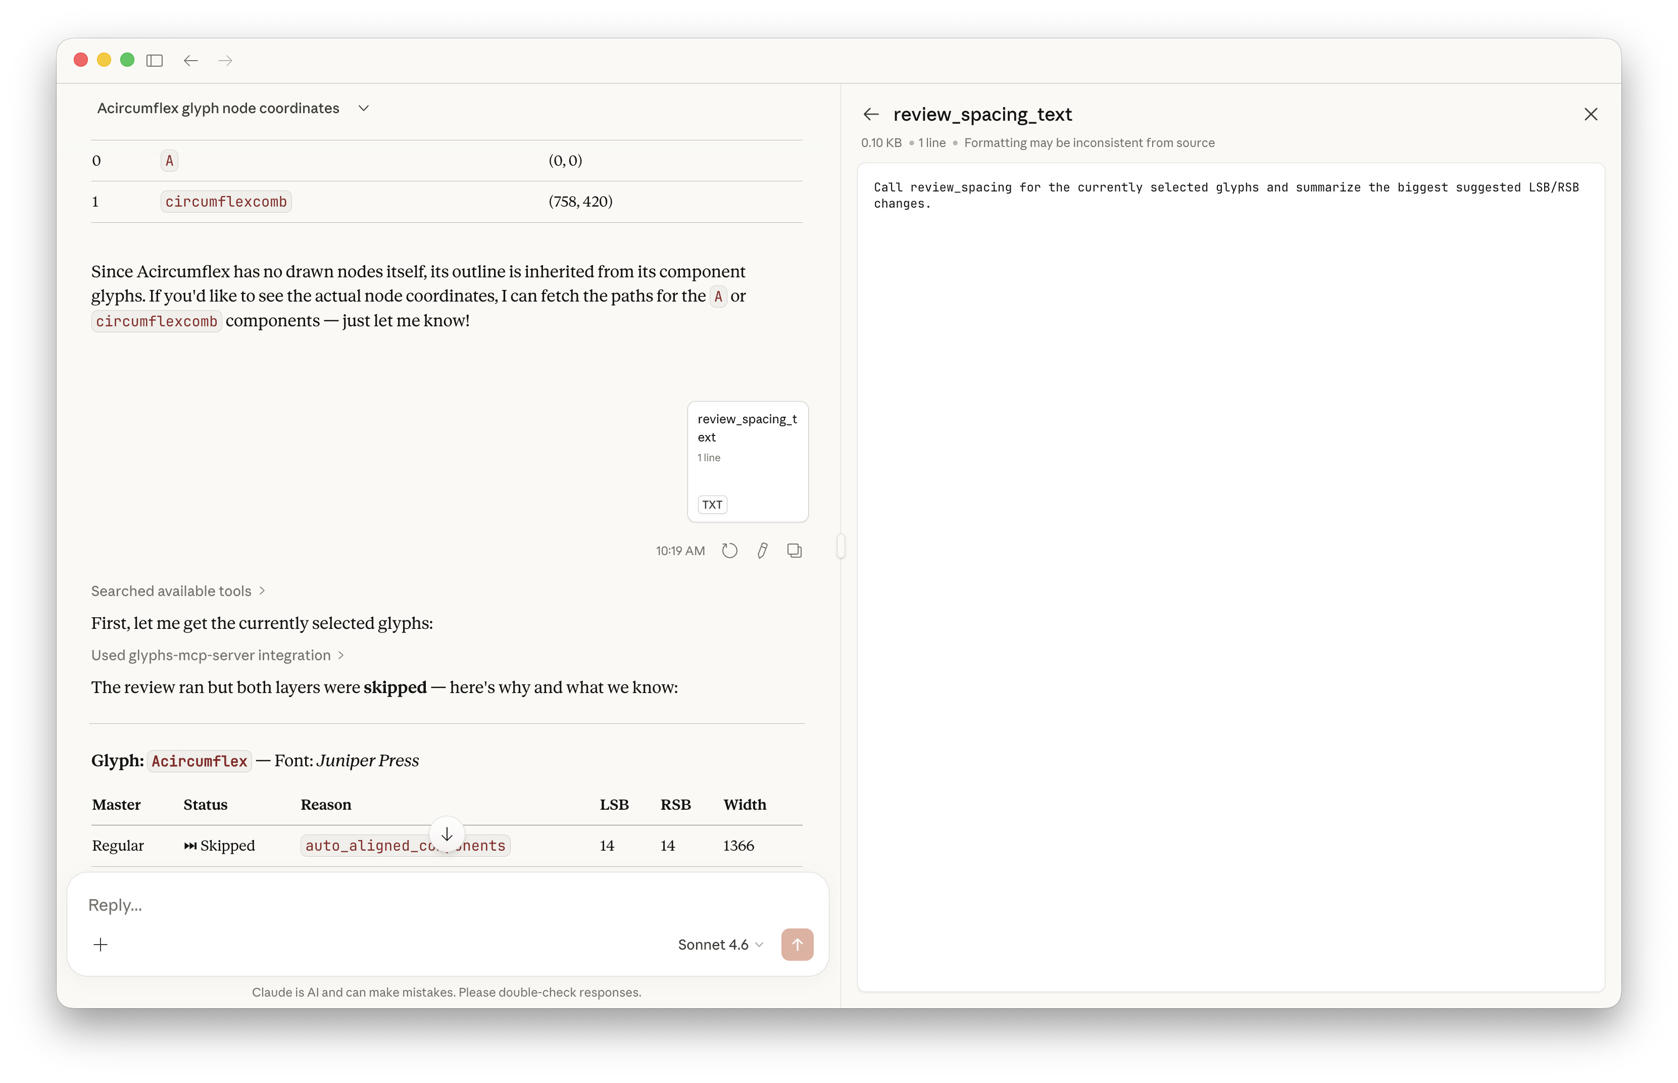Viewport: 1678px width, 1083px height.
Task: Click the panel divider resize handle
Action: coord(841,546)
